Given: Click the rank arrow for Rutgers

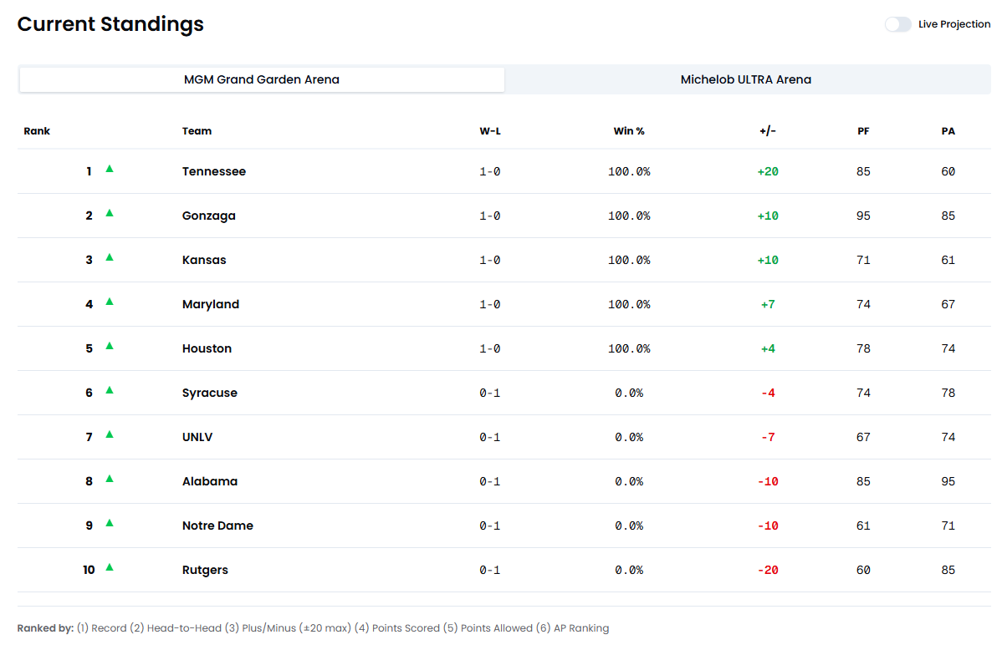Looking at the screenshot, I should [110, 567].
